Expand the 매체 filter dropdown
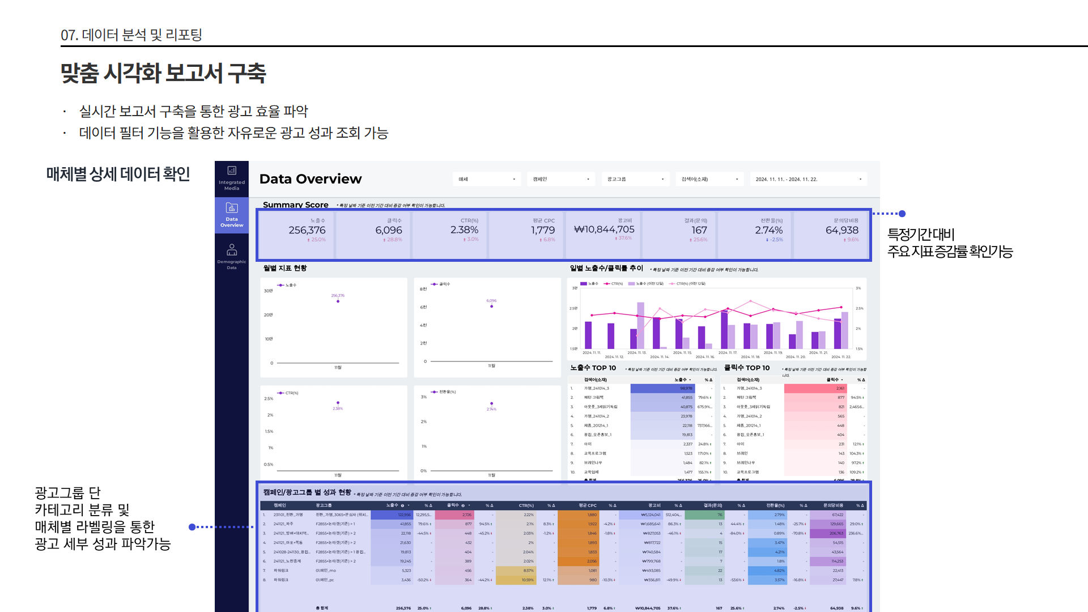The width and height of the screenshot is (1088, 612). [487, 179]
